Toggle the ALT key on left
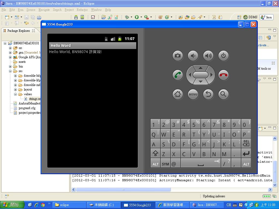279x209 pixels. 155,164
